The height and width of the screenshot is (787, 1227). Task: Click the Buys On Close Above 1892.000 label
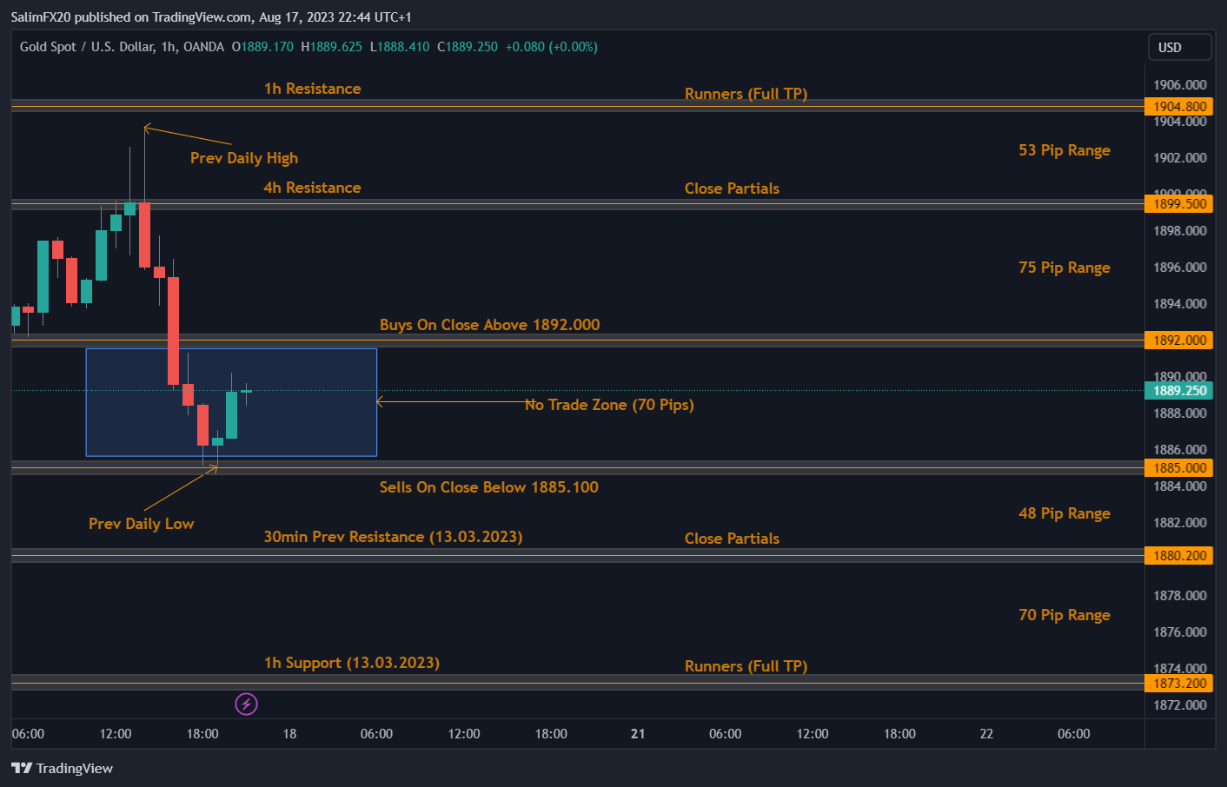coord(489,324)
